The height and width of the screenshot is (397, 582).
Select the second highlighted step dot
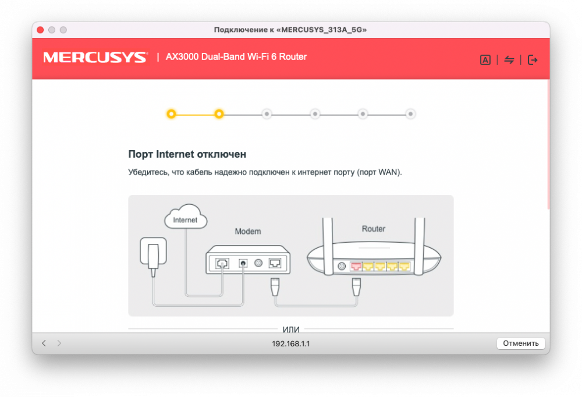coord(219,114)
